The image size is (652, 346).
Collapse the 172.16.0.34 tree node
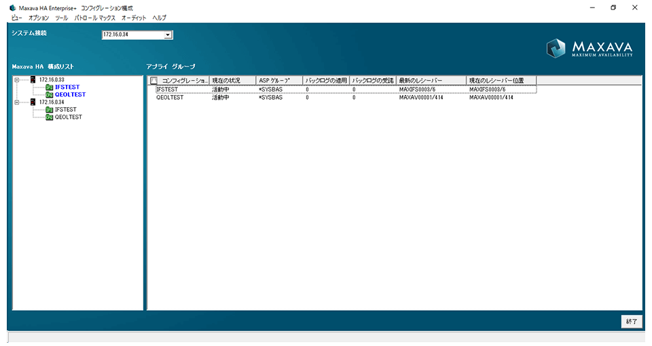pos(16,102)
